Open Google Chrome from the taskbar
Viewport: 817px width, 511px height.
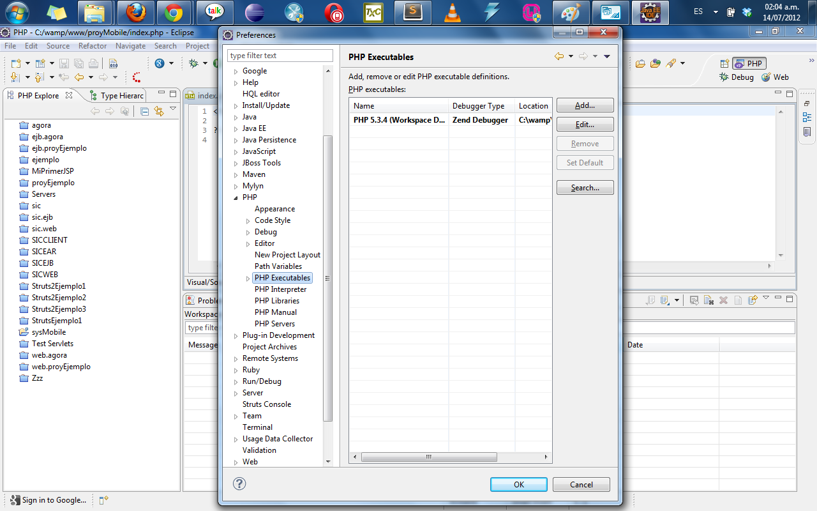(173, 12)
